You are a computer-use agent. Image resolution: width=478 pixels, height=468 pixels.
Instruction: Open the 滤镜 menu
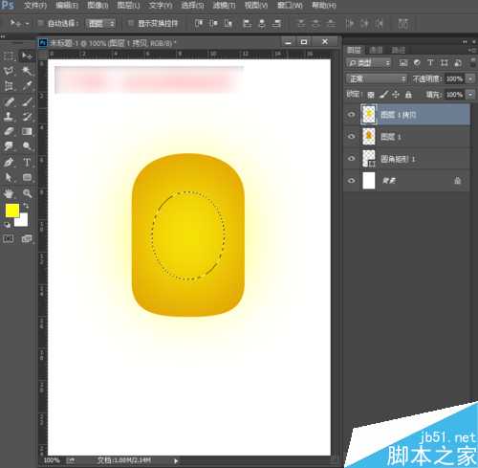[x=224, y=6]
